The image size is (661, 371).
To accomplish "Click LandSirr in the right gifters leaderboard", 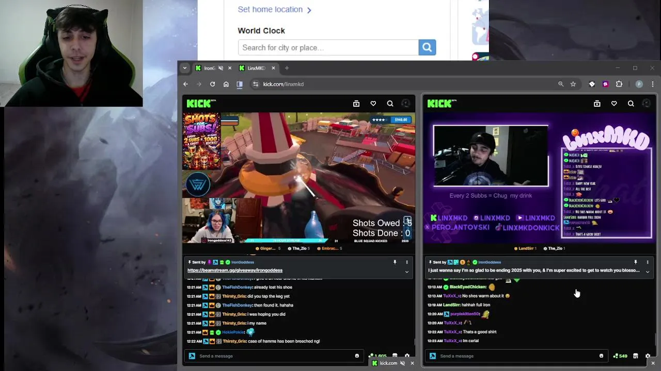I will (x=526, y=248).
